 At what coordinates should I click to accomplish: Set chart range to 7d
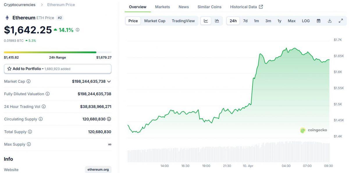click(x=245, y=21)
